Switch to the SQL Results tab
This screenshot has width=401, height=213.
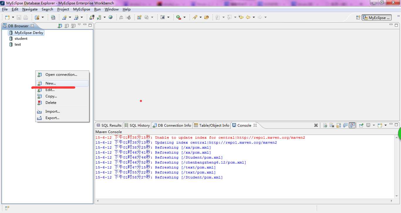tap(109, 125)
